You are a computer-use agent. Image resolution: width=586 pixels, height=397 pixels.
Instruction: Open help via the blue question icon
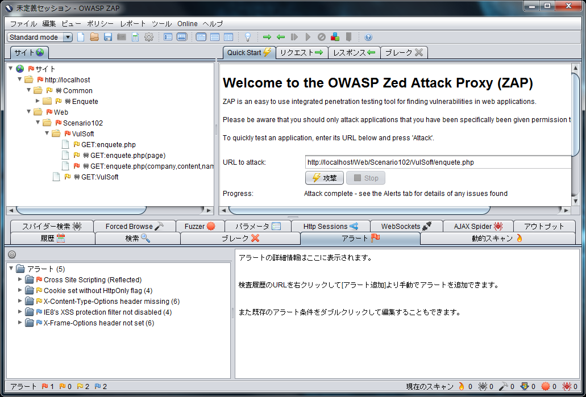click(368, 37)
